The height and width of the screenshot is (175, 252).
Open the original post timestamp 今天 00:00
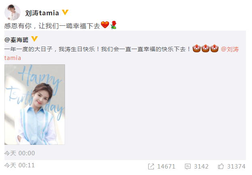(19, 153)
